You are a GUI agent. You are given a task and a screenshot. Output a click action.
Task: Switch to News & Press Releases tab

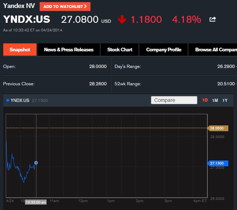coord(69,50)
